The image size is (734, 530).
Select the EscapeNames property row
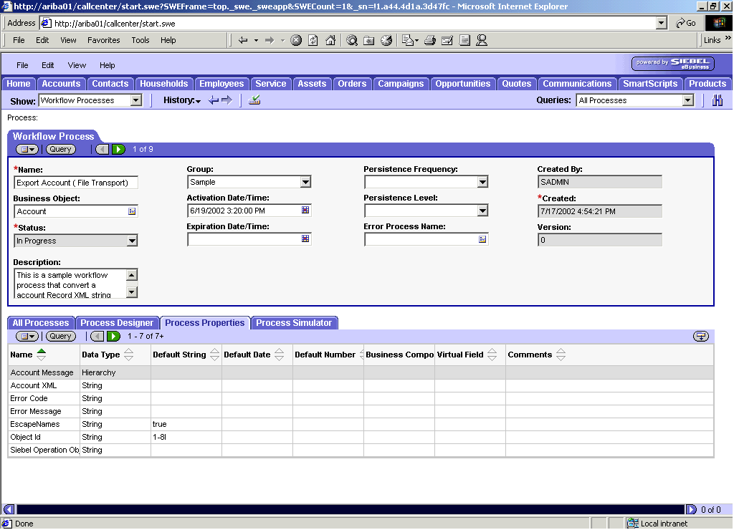tap(361, 424)
